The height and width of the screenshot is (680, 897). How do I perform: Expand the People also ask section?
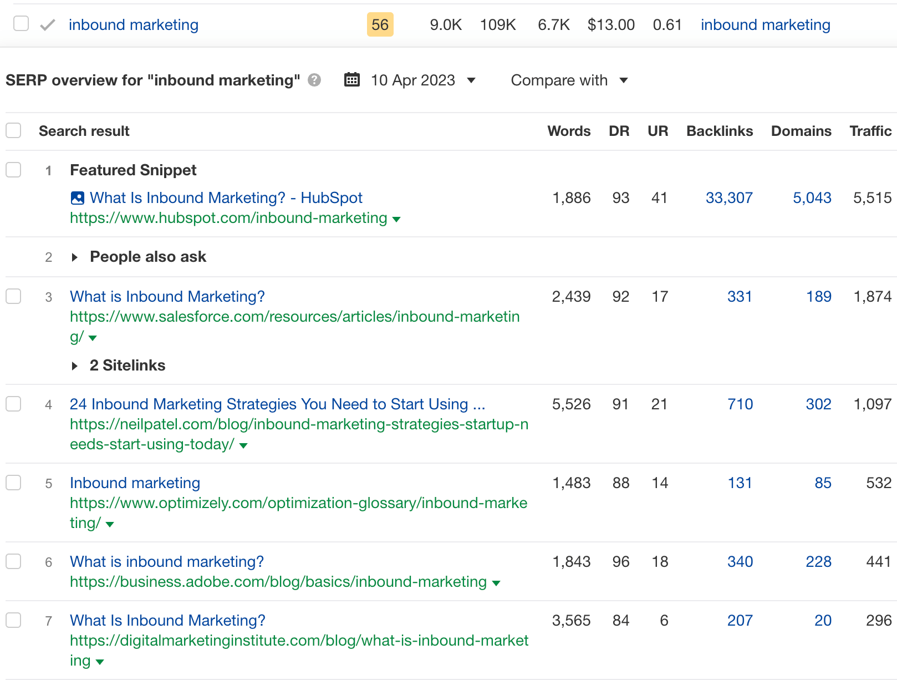[75, 257]
